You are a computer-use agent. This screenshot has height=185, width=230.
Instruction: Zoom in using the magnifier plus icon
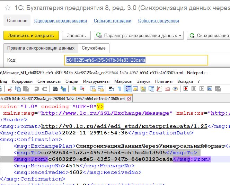74,89
